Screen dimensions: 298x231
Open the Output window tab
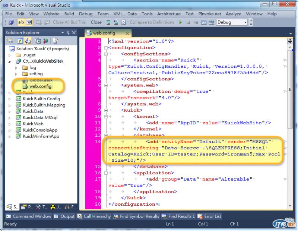tap(64, 216)
